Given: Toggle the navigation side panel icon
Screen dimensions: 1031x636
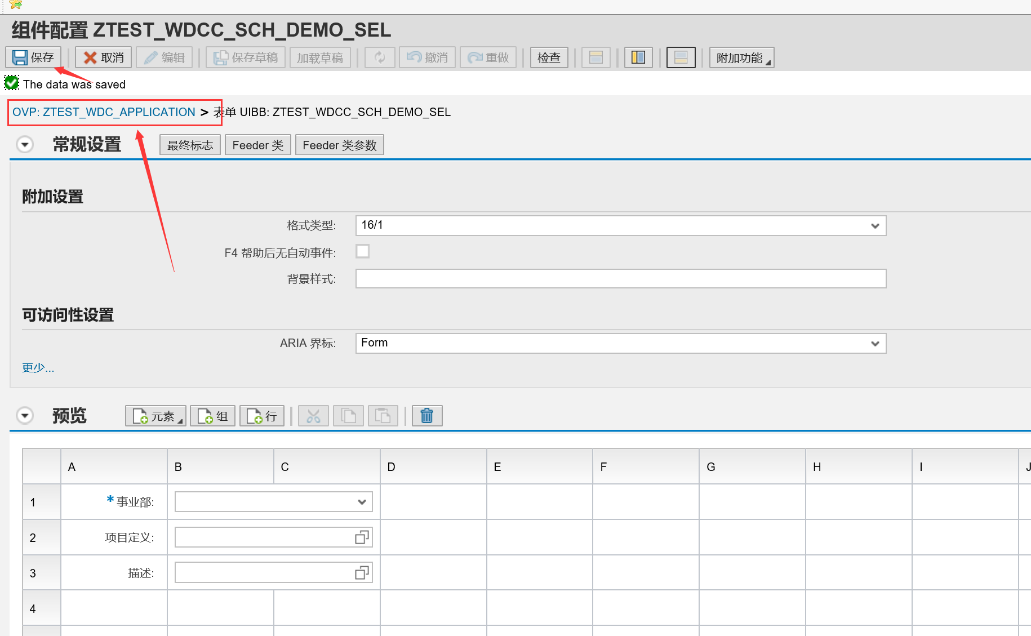Looking at the screenshot, I should [x=638, y=57].
